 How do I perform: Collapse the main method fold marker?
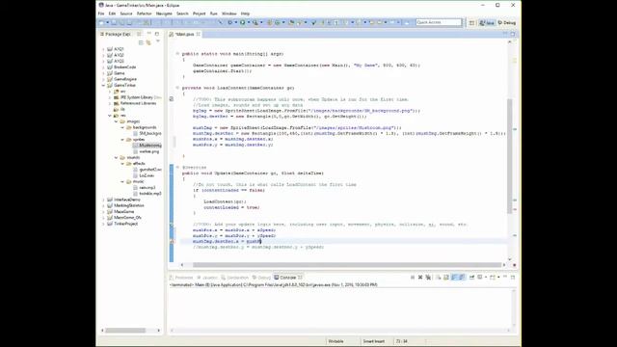click(177, 54)
